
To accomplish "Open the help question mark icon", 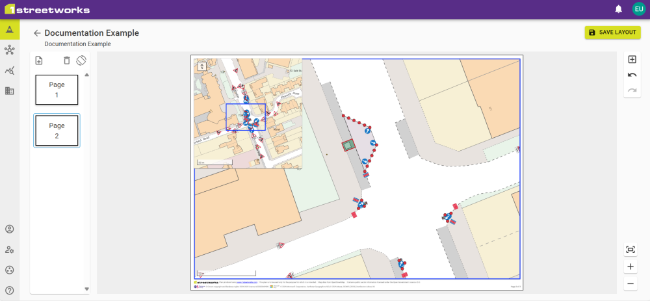I will 9,290.
